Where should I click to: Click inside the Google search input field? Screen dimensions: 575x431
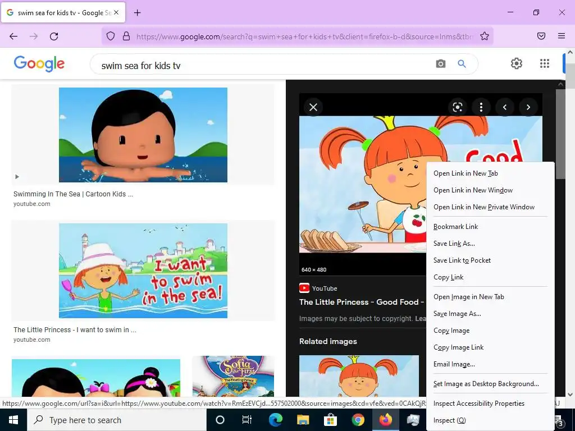coord(264,66)
